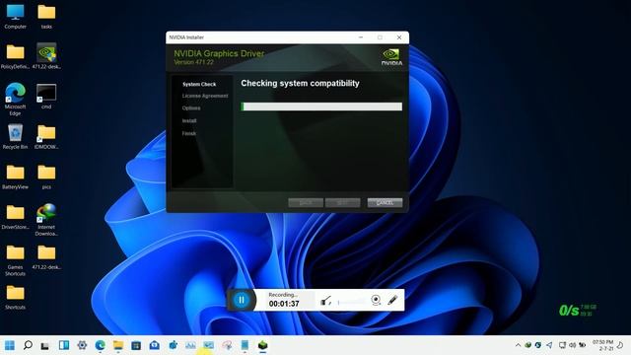Select the cmd shortcut on the desktop
This screenshot has width=631, height=355.
[46, 97]
